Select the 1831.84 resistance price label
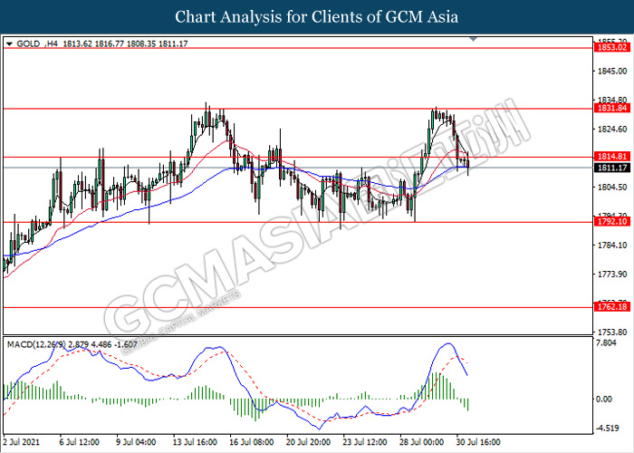The image size is (634, 453). click(612, 108)
